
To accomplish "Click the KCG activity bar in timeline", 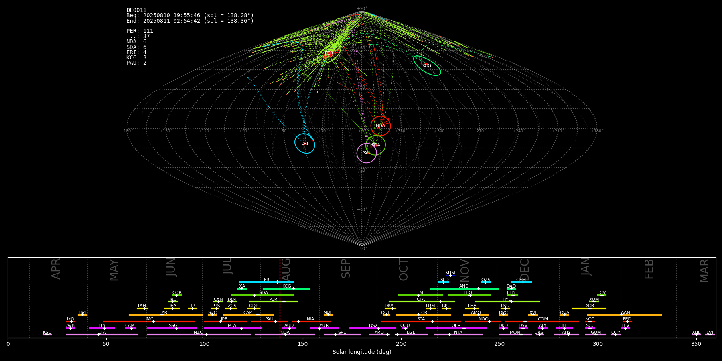I will (286, 288).
